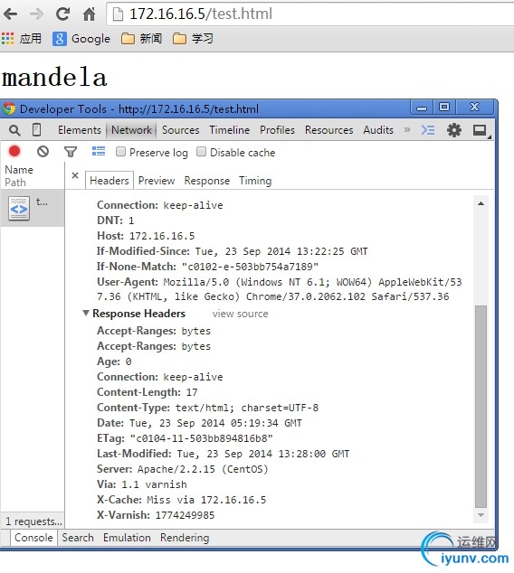Maximize the Developer Tools window
514x573 pixels.
[x=444, y=107]
